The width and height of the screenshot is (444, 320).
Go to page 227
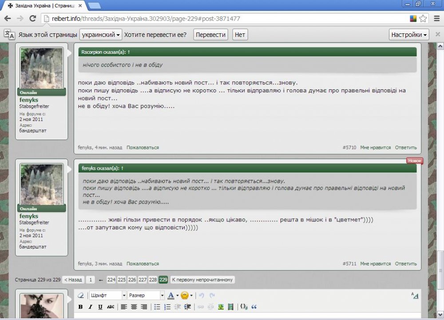(x=143, y=280)
